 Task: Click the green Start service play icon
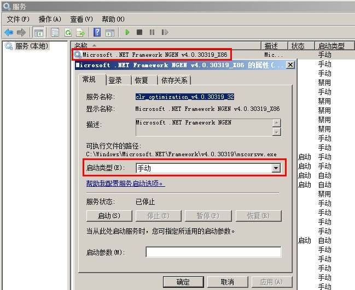click(x=127, y=32)
